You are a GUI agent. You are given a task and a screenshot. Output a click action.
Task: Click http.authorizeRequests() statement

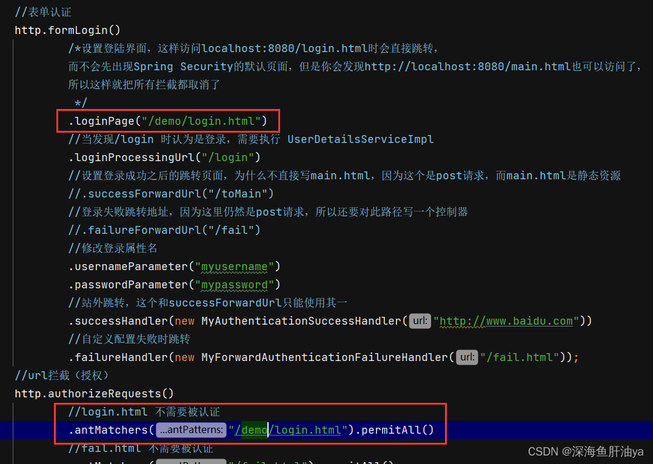[x=93, y=393]
